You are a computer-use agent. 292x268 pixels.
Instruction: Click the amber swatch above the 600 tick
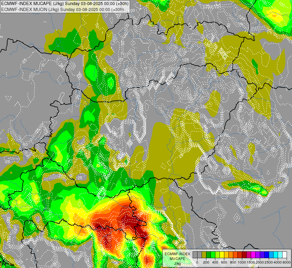[x=226, y=255]
